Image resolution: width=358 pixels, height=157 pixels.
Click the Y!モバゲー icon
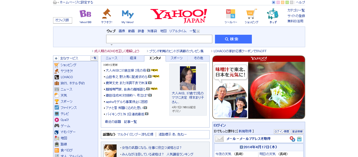(57, 132)
